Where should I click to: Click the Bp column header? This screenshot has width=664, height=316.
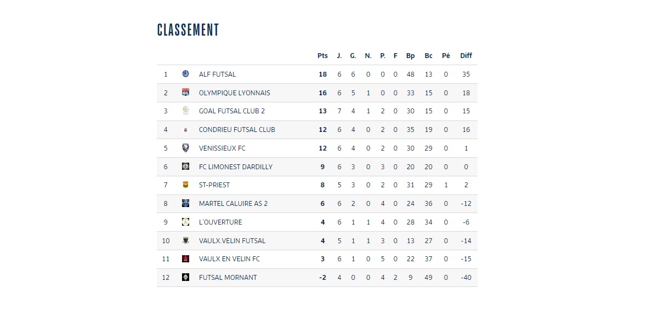point(411,55)
